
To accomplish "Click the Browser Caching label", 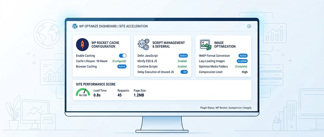I will 86,66.
